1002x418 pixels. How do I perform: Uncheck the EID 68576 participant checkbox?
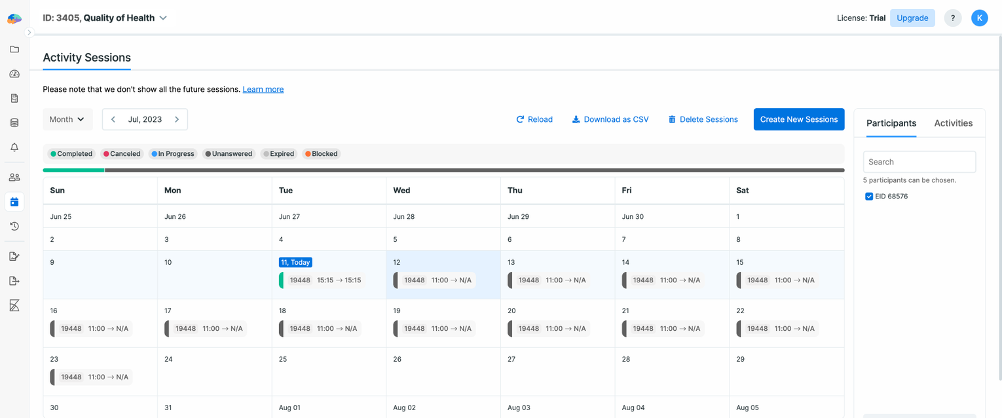869,197
